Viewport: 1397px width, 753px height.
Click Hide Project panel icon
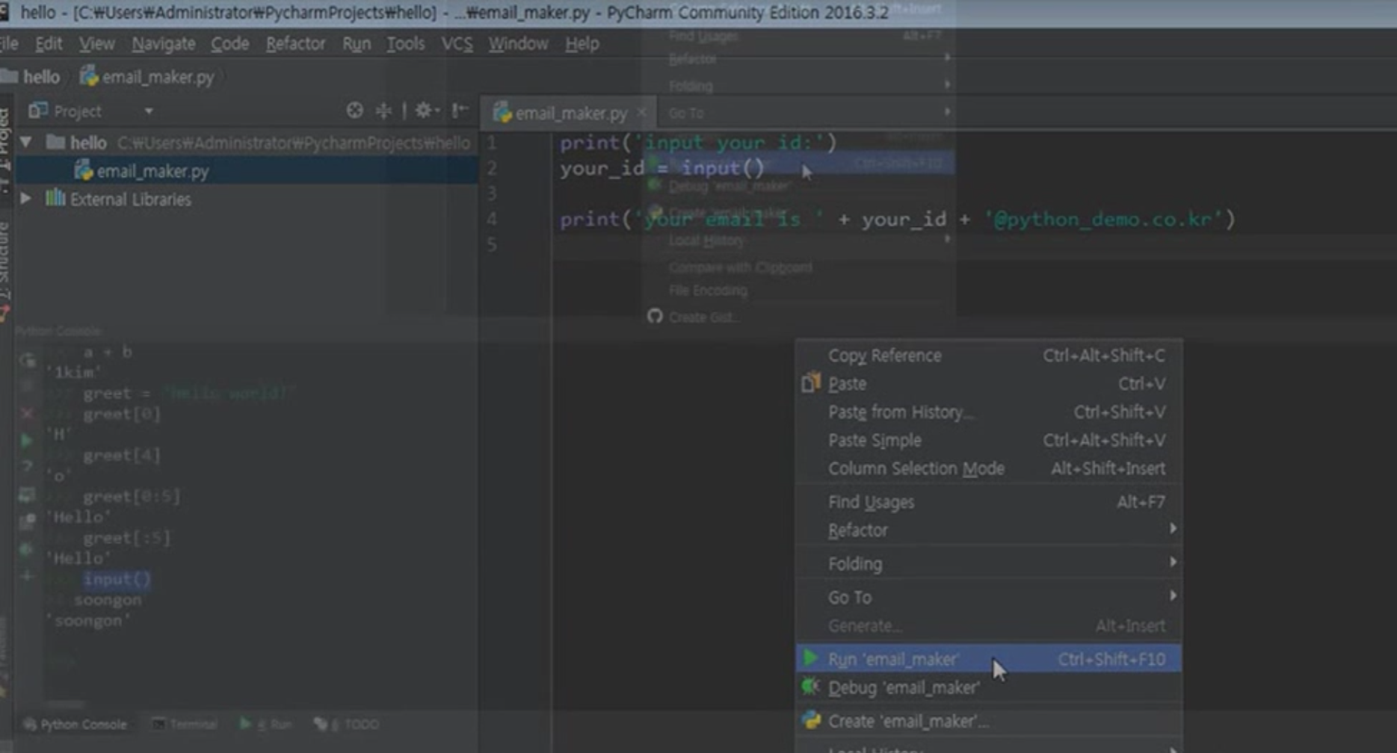pyautogui.click(x=460, y=111)
